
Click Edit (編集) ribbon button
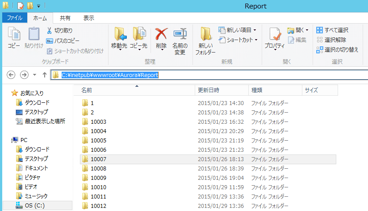coord(297,40)
